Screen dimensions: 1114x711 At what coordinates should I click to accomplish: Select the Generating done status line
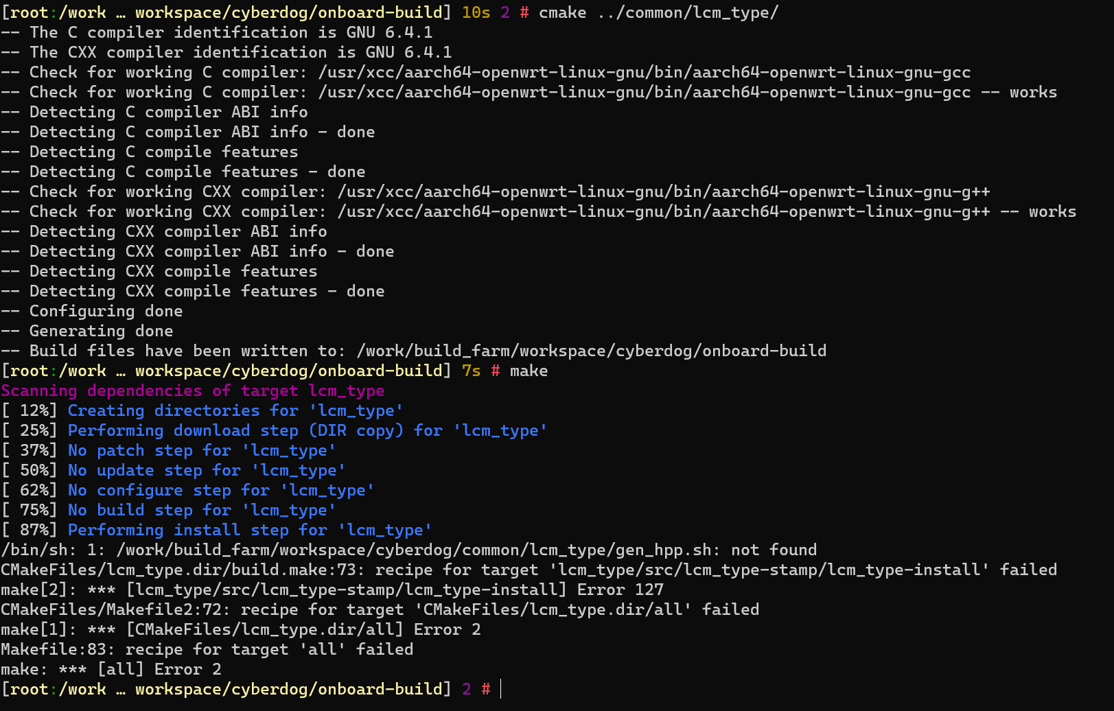coord(86,331)
